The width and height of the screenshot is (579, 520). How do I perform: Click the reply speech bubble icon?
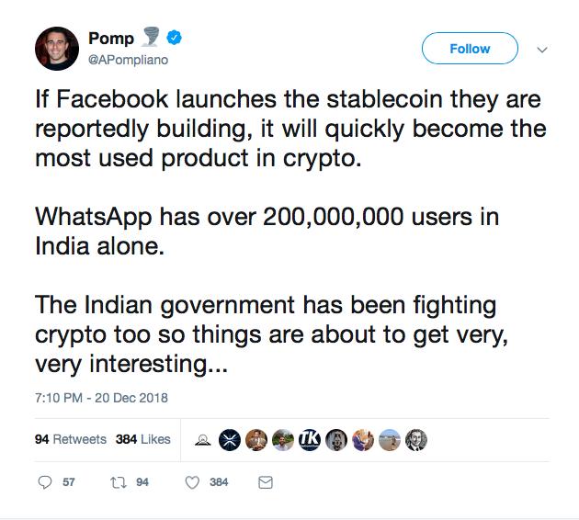tap(44, 482)
